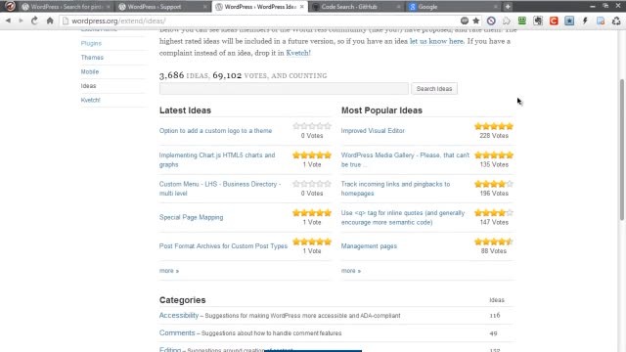Open 'WordPress Media Gallery' popular idea

coord(405,159)
